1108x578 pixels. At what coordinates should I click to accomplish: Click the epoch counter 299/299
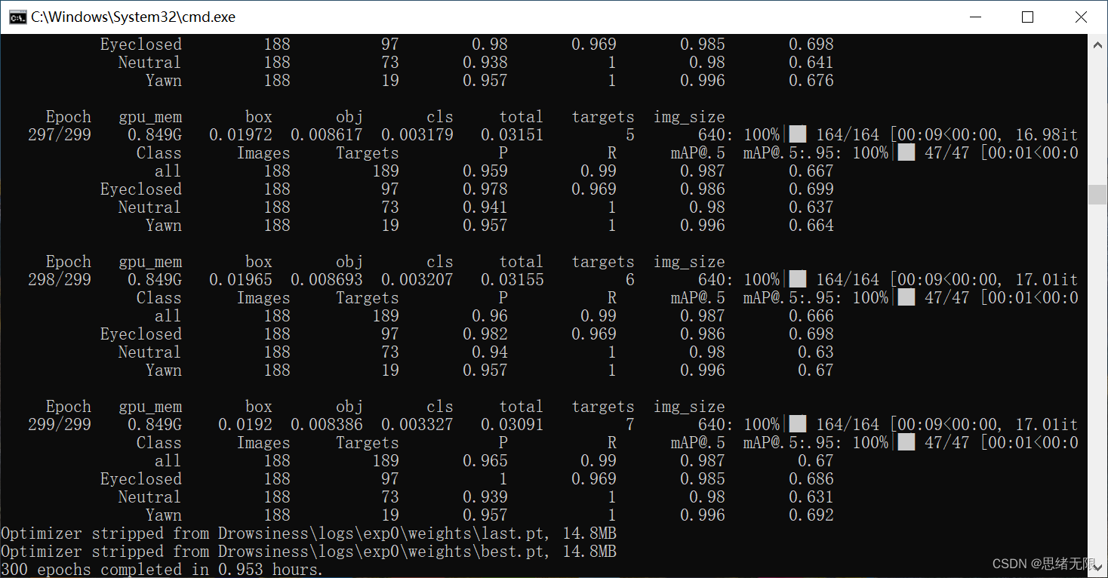tap(60, 425)
